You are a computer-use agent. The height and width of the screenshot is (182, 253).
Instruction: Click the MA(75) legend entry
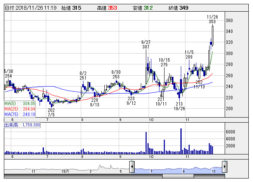[x=20, y=114]
